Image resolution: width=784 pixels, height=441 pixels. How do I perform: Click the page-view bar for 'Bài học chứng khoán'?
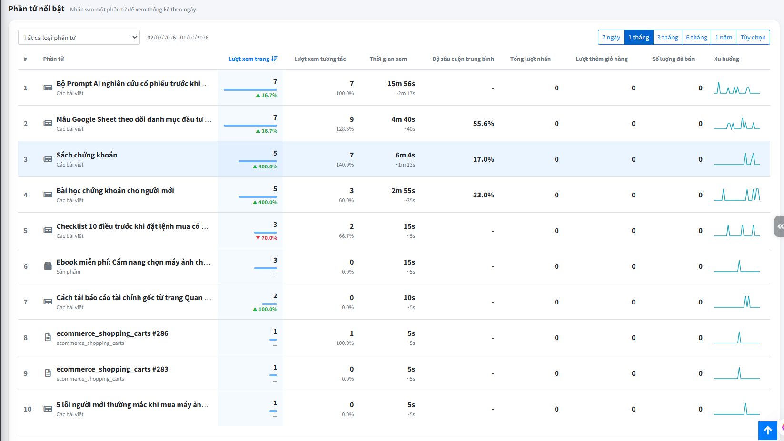pos(258,197)
